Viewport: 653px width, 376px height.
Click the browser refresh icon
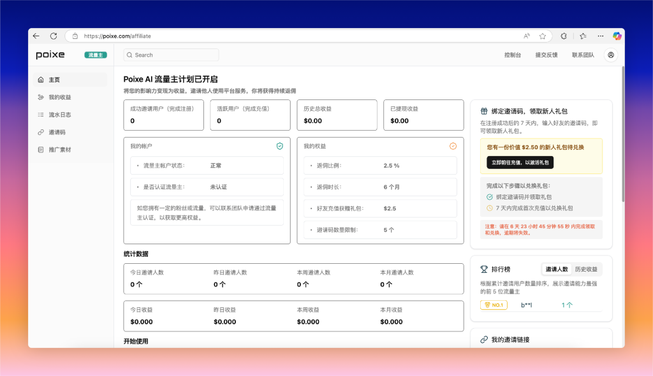click(54, 36)
